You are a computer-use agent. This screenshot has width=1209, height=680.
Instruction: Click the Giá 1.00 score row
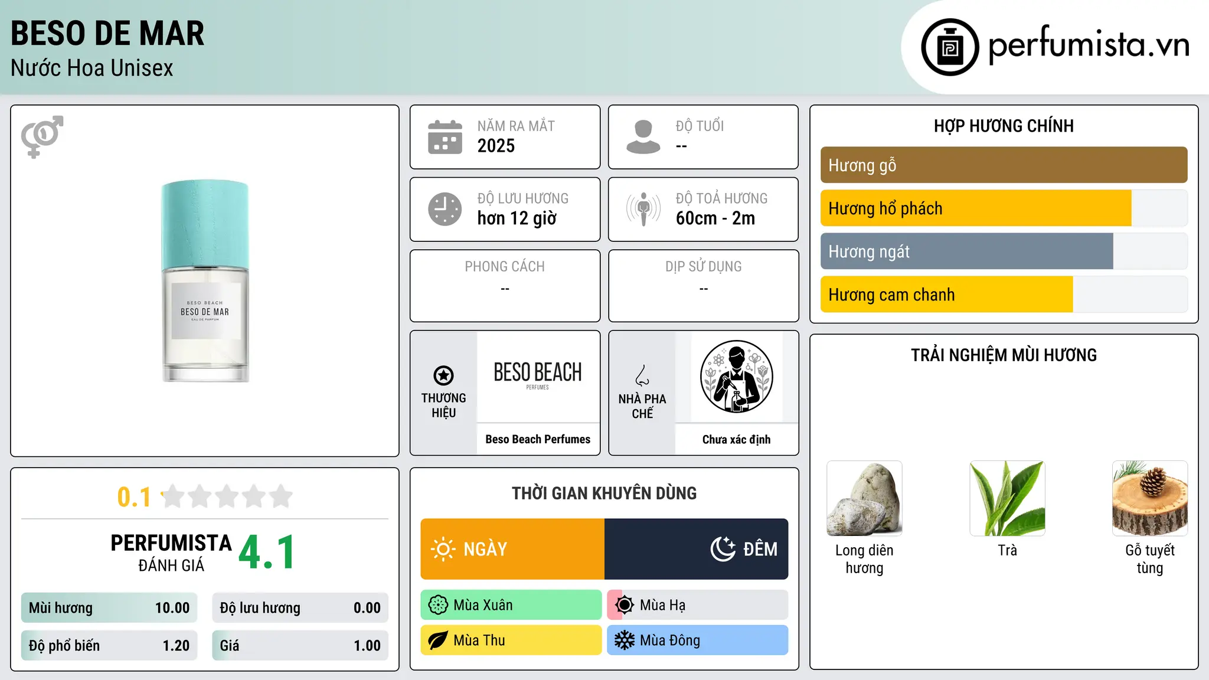(x=300, y=645)
